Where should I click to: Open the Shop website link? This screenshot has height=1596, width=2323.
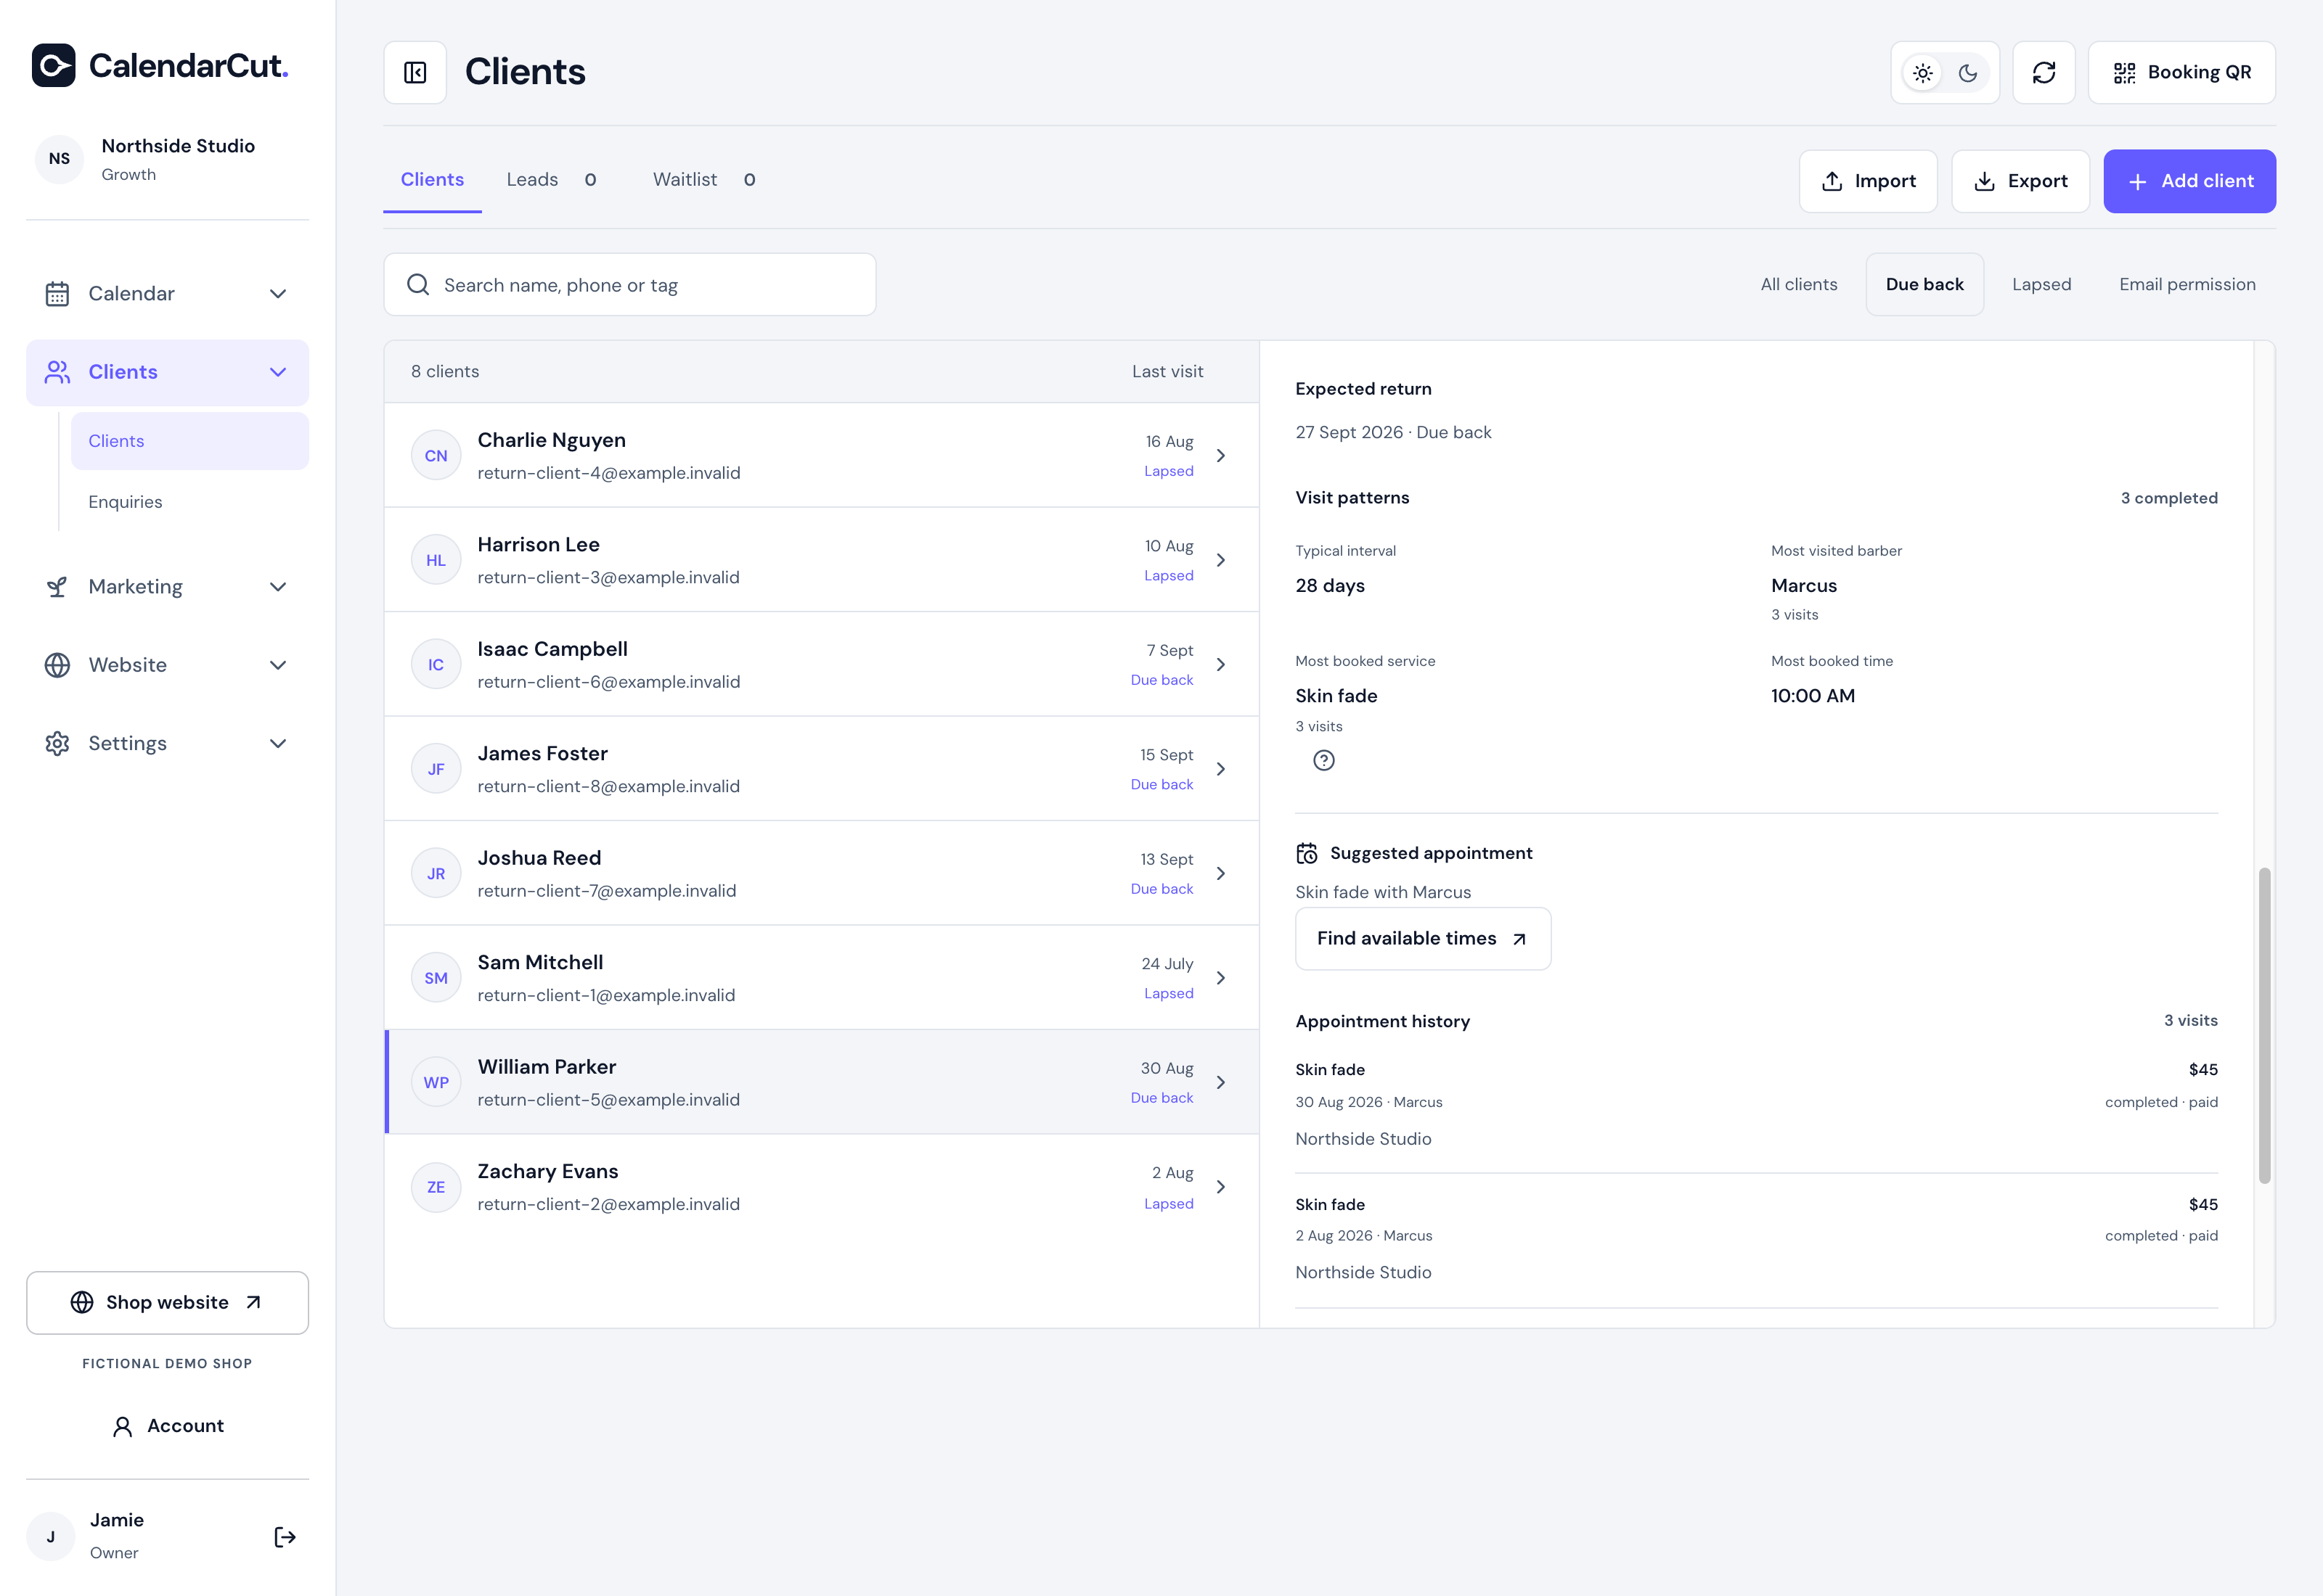[x=167, y=1302]
